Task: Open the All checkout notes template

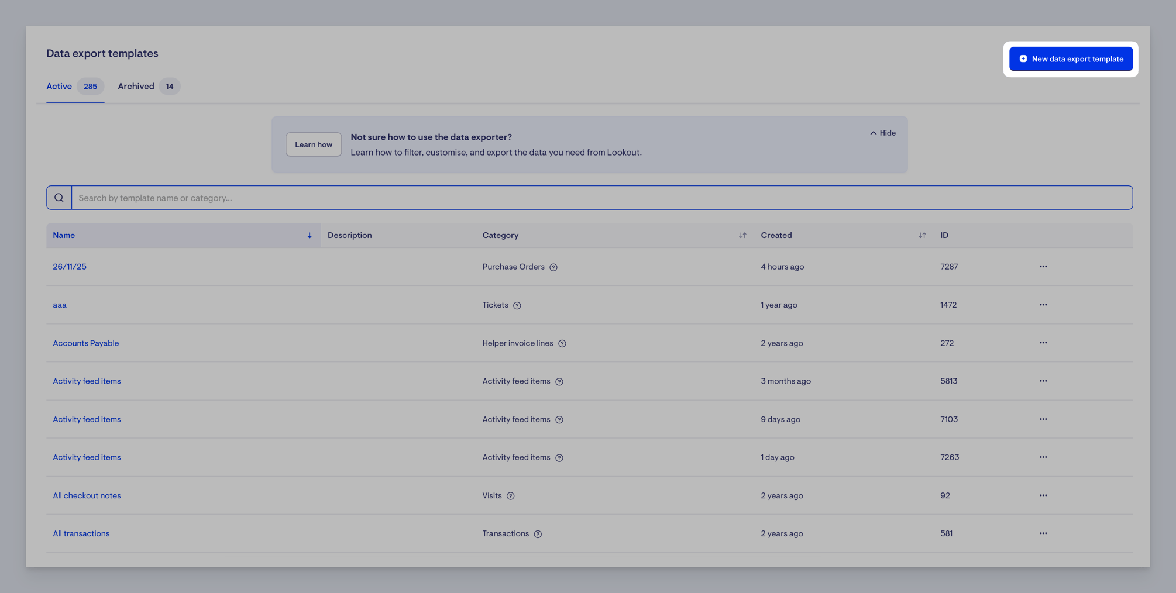Action: (87, 495)
